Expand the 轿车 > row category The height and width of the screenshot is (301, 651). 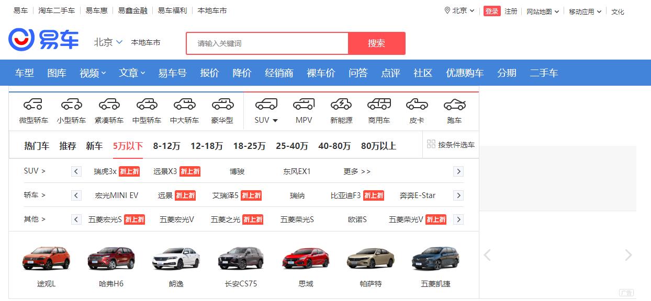(35, 195)
